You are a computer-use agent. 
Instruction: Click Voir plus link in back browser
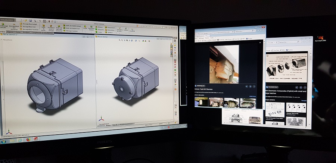click(304, 100)
